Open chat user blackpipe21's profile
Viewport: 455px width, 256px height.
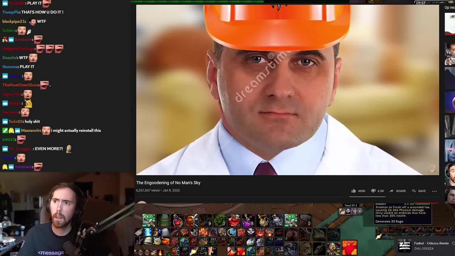14,21
